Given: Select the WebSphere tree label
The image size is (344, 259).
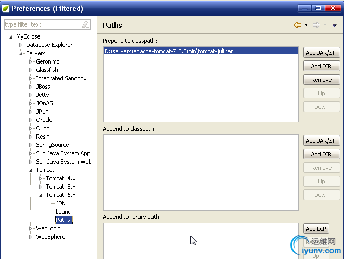Looking at the screenshot, I should click(x=50, y=237).
